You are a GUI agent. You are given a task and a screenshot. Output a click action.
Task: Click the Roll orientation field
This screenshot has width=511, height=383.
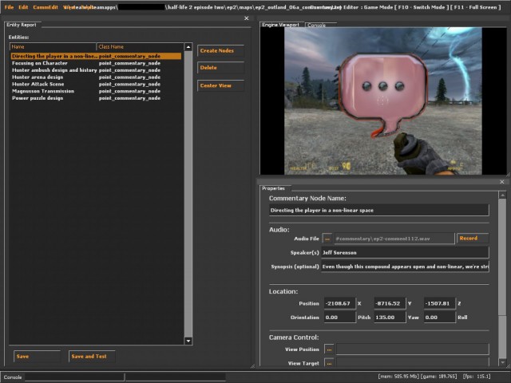pos(440,318)
